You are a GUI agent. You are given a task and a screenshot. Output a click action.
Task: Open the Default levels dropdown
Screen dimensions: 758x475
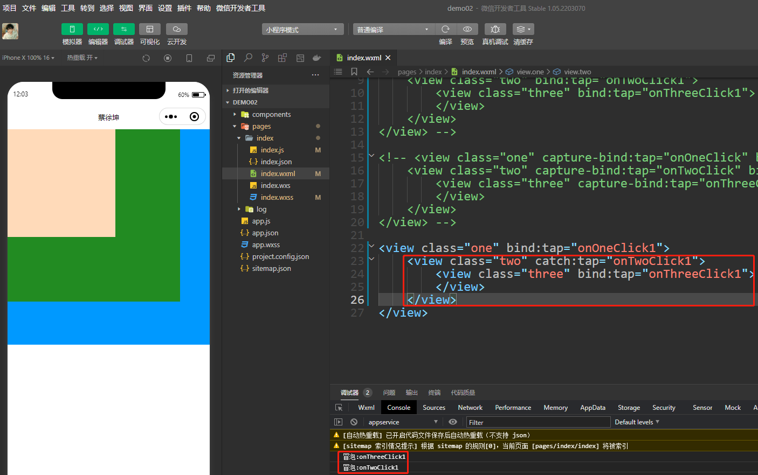[637, 422]
